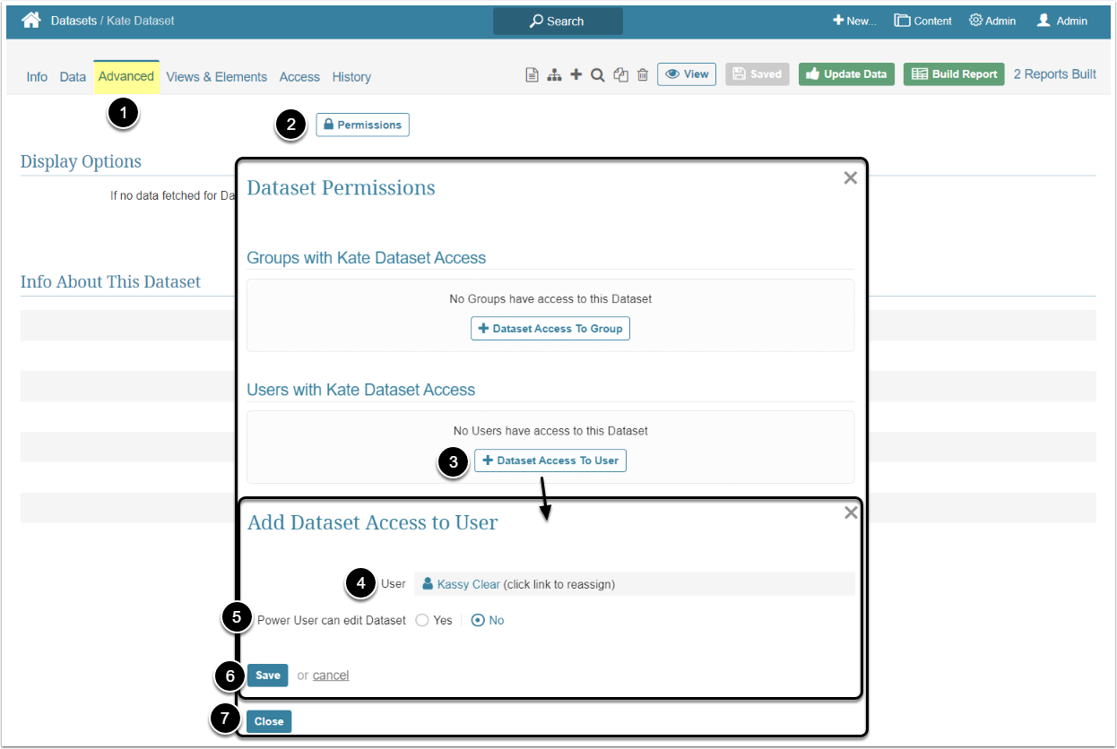The image size is (1117, 749).
Task: Click Dataset Access To User button
Action: point(550,461)
